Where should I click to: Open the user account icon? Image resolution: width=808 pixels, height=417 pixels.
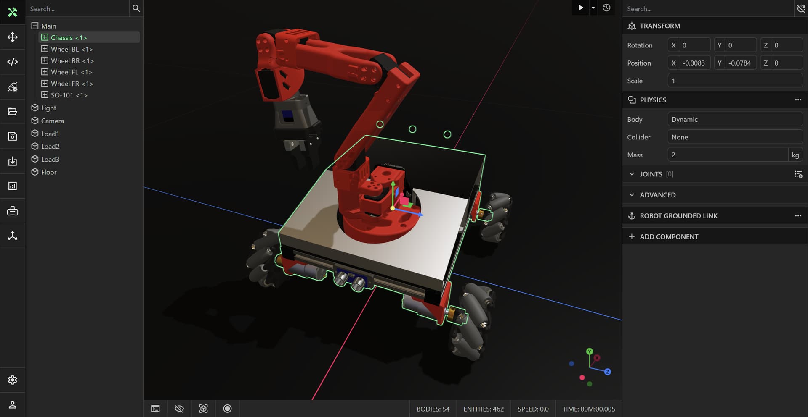[x=13, y=405]
